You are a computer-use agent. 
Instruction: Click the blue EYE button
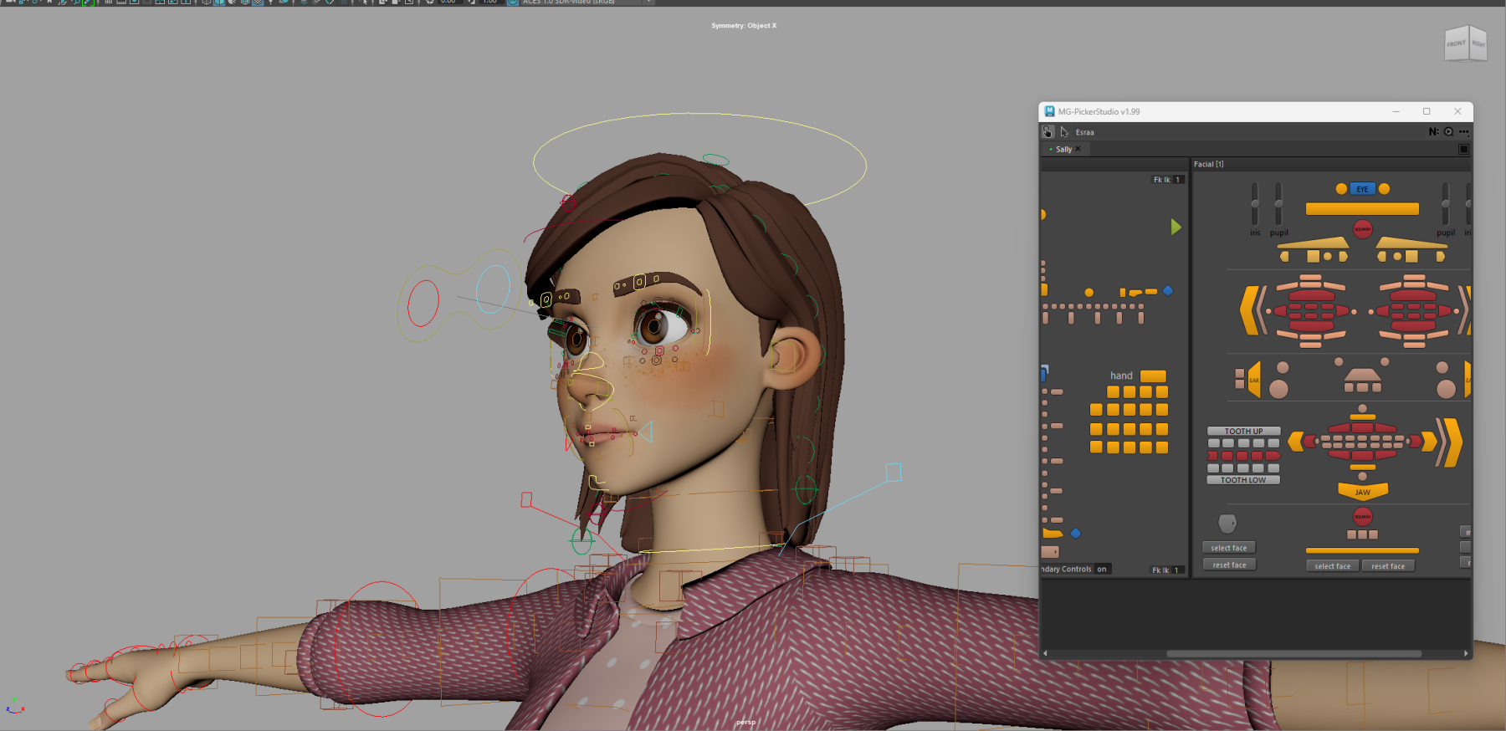(x=1362, y=189)
